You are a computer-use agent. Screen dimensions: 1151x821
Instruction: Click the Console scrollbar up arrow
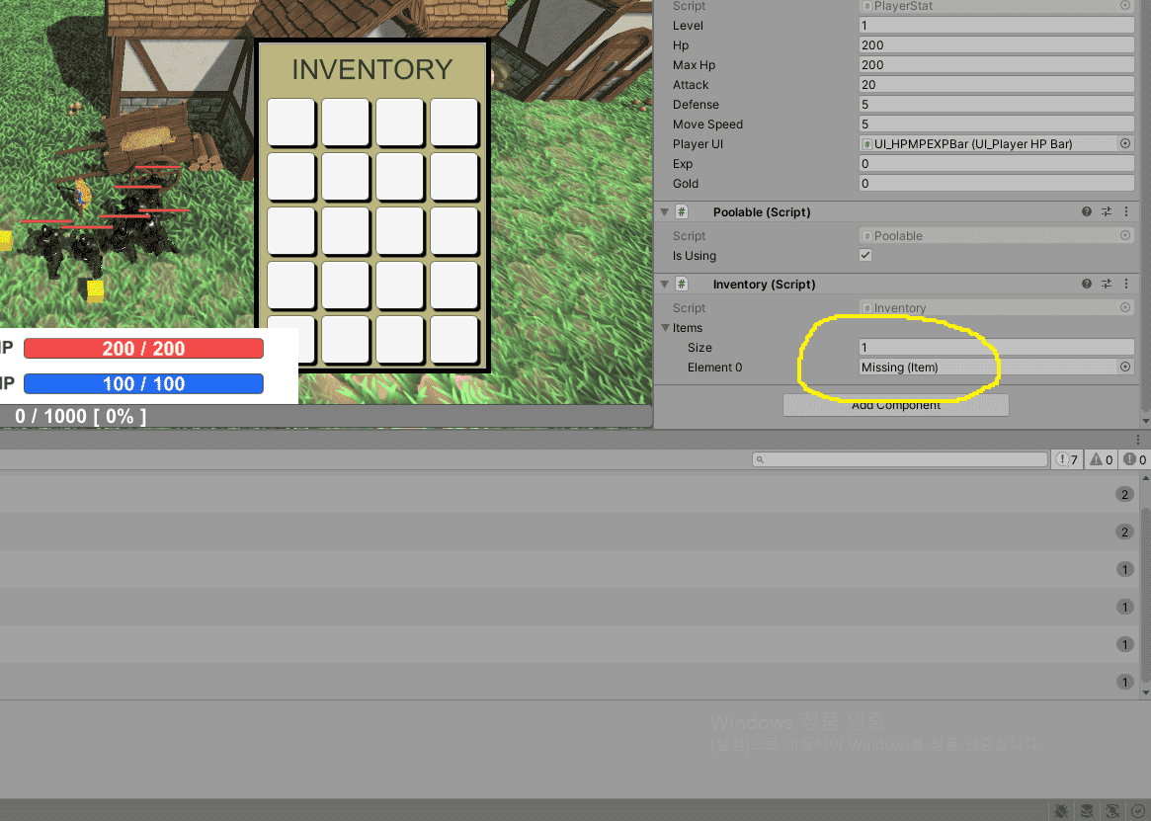[x=1145, y=478]
